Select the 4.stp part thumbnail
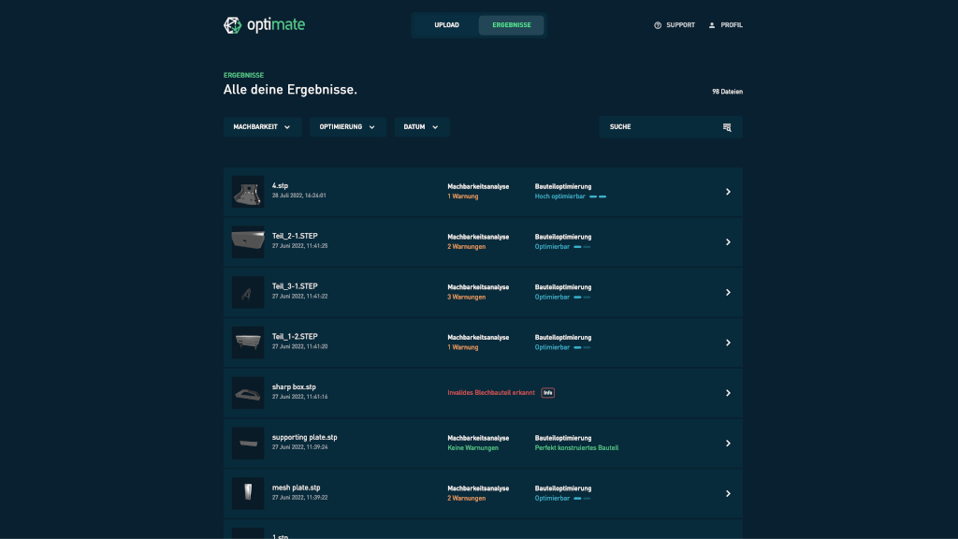The height and width of the screenshot is (539, 958). (248, 192)
